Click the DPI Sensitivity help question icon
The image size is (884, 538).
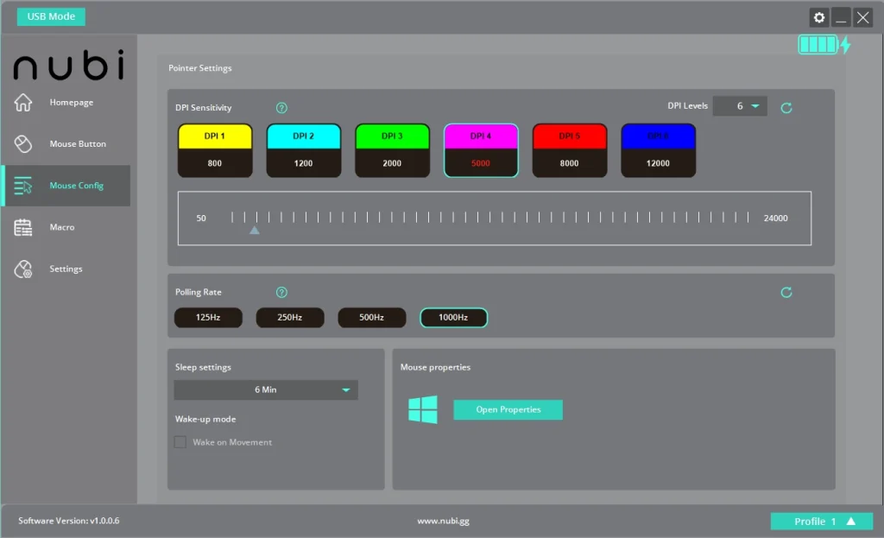point(281,108)
